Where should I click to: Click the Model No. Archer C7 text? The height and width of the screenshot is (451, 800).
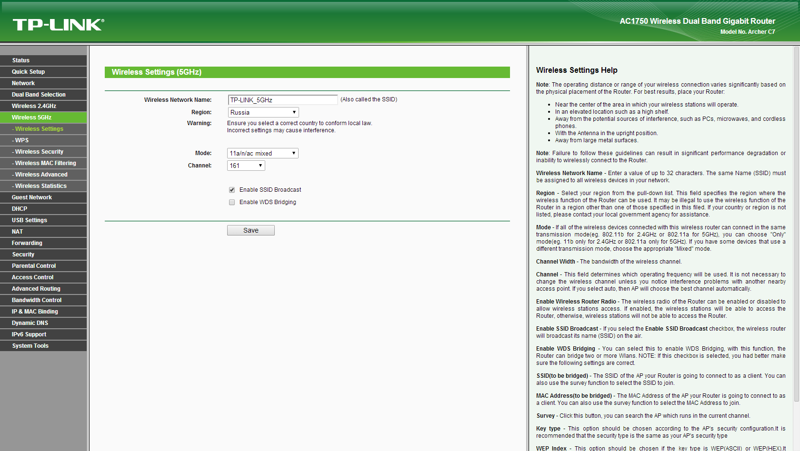click(748, 32)
